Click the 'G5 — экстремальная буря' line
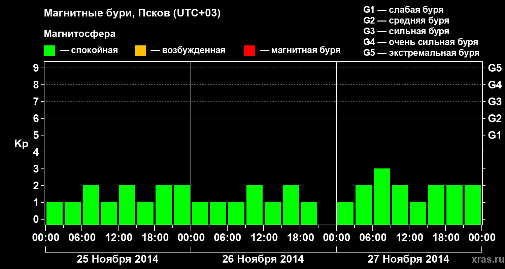Viewport: 505px width, 269px height. pyautogui.click(x=422, y=53)
